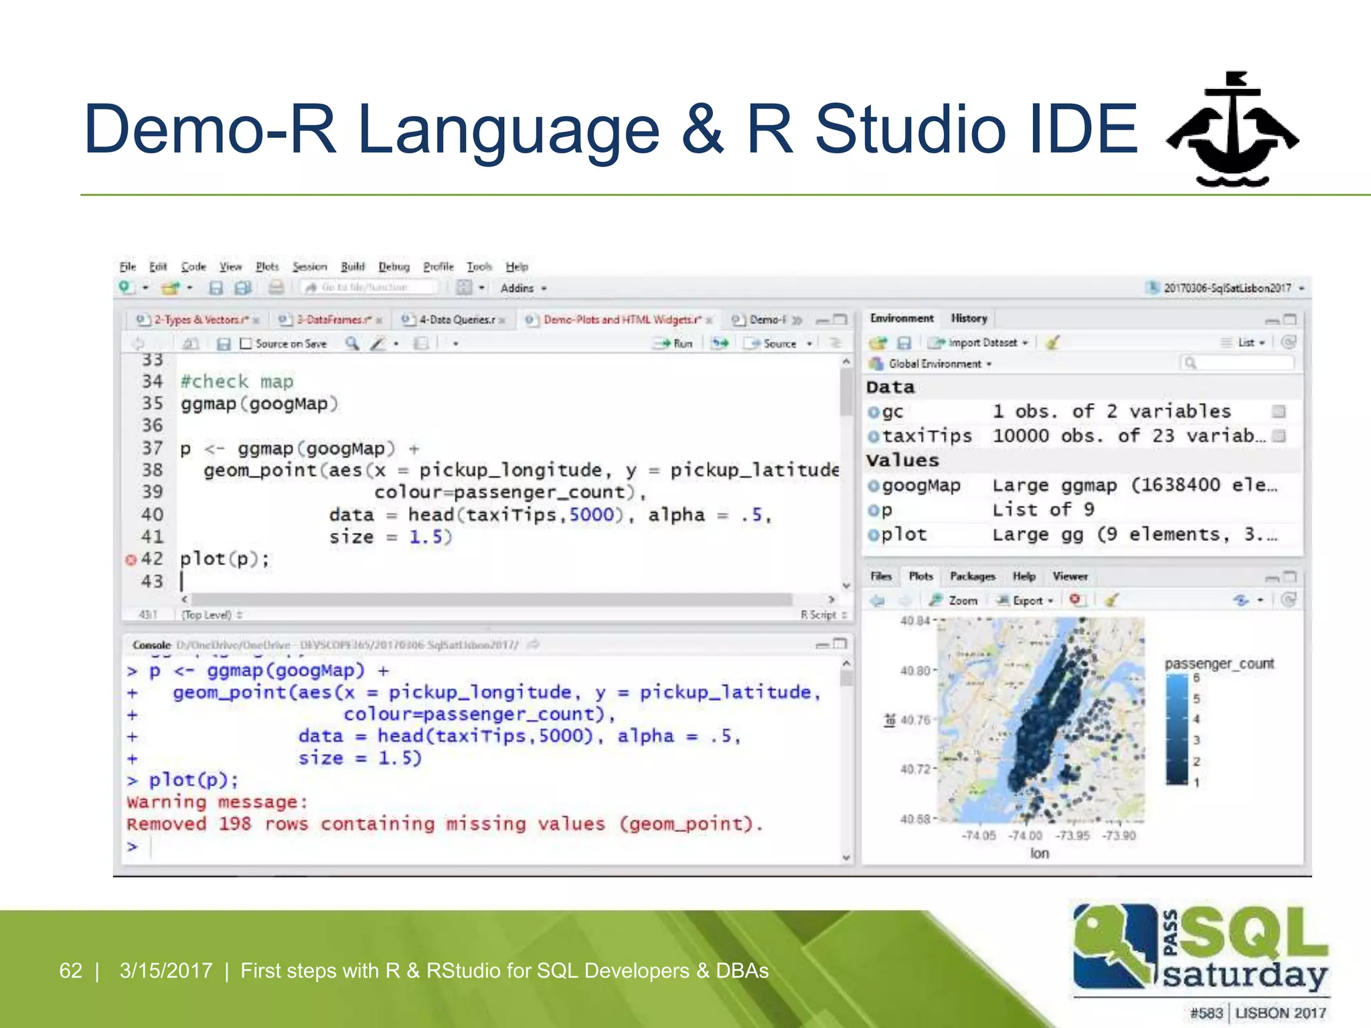Click the workspace panes grid icon
This screenshot has width=1371, height=1028.
[x=463, y=288]
